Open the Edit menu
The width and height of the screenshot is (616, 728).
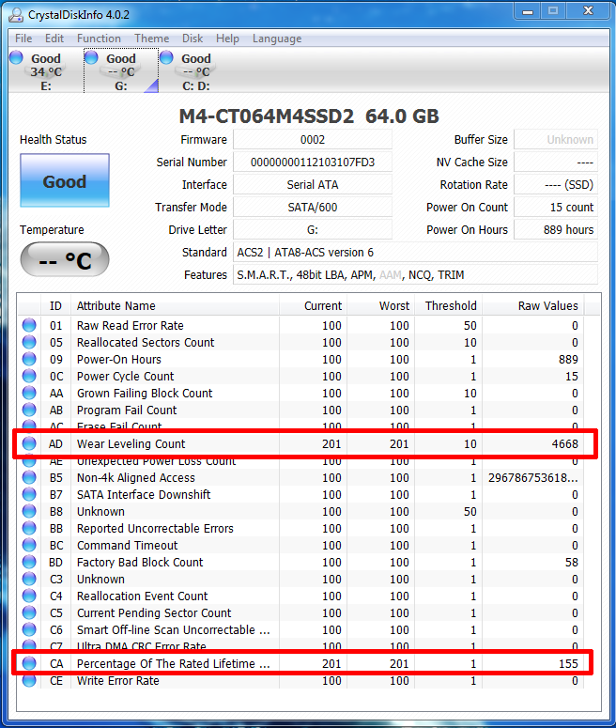(x=54, y=39)
